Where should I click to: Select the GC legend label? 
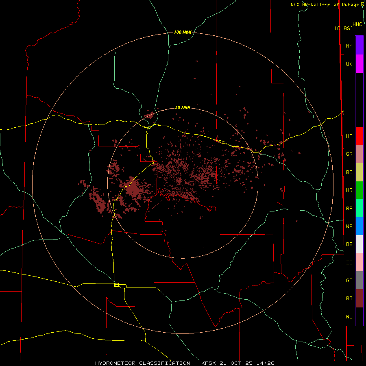click(349, 280)
